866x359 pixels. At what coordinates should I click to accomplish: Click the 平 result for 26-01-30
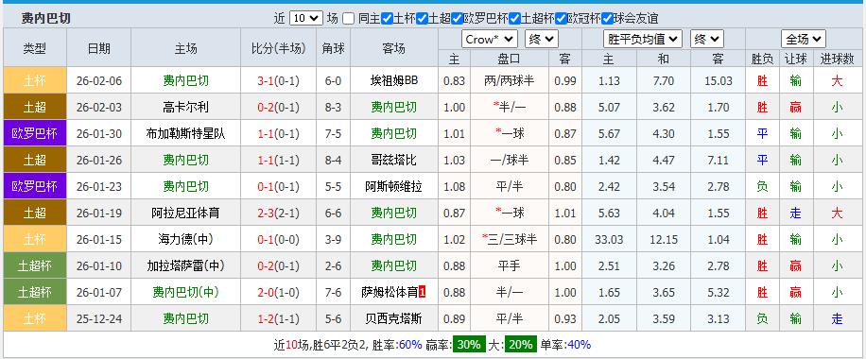coord(762,133)
